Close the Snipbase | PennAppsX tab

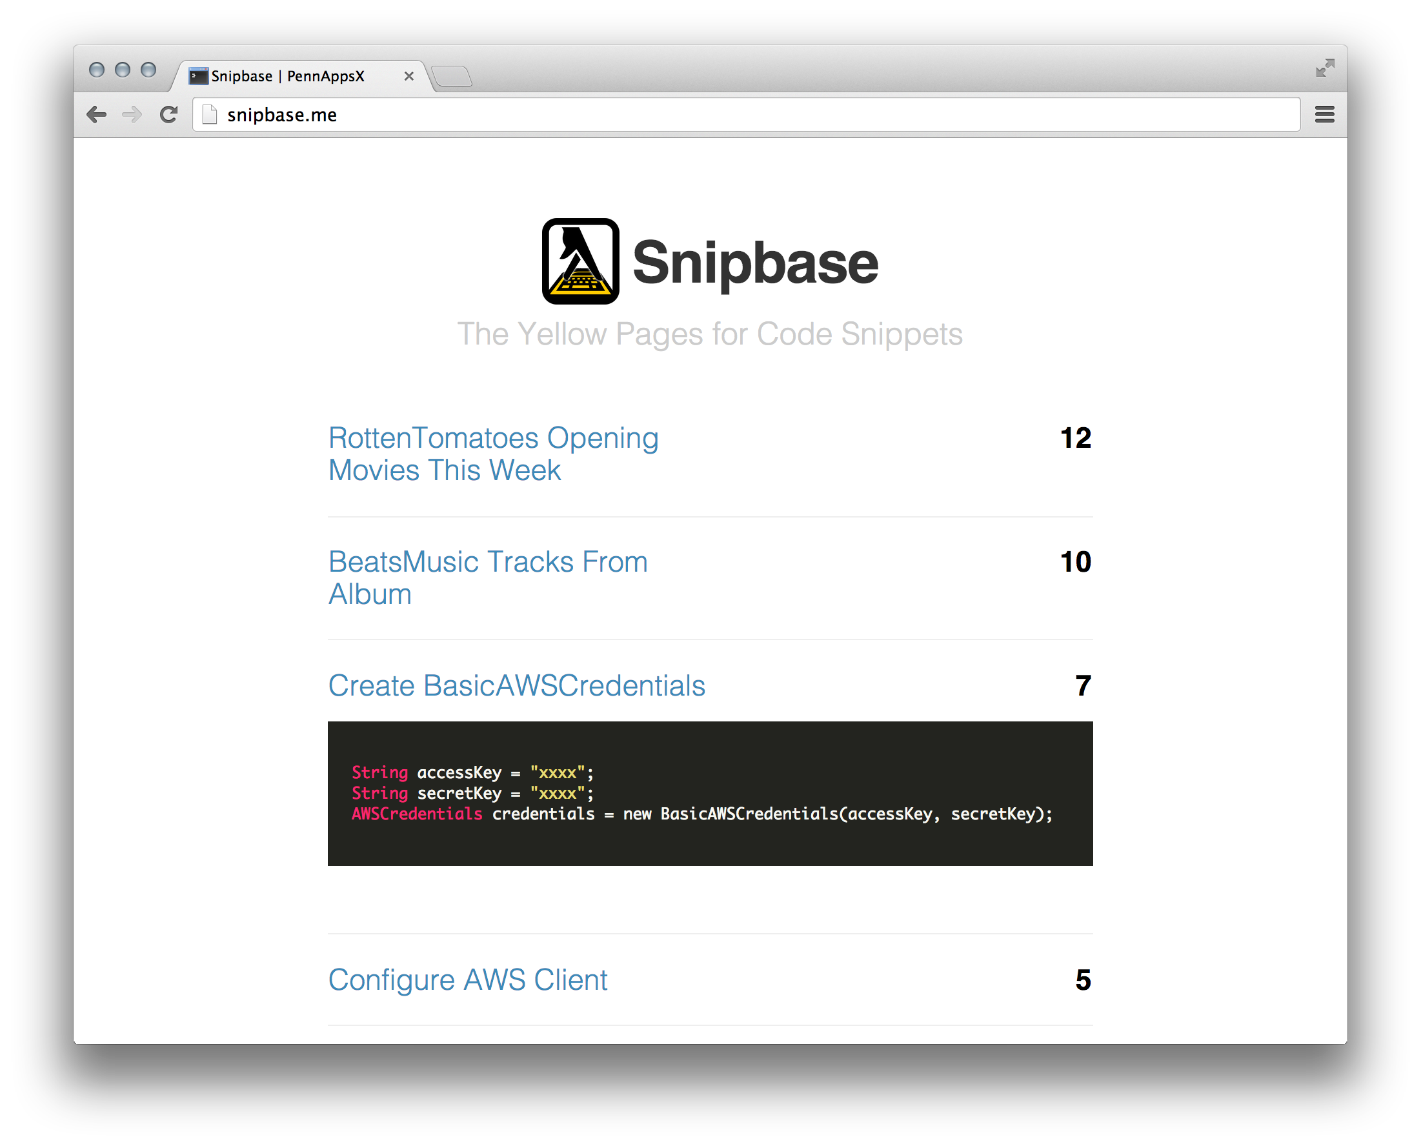(x=408, y=77)
